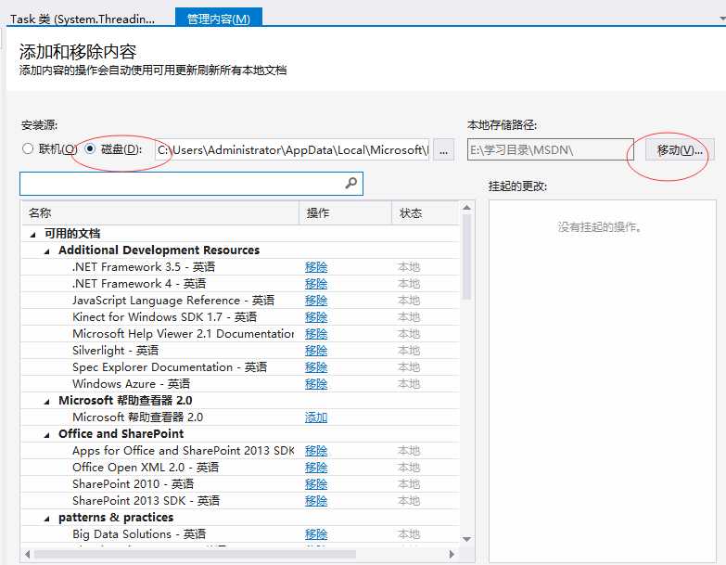This screenshot has height=565, width=726.
Task: Collapse the patterns & practices group
Action: (46, 519)
